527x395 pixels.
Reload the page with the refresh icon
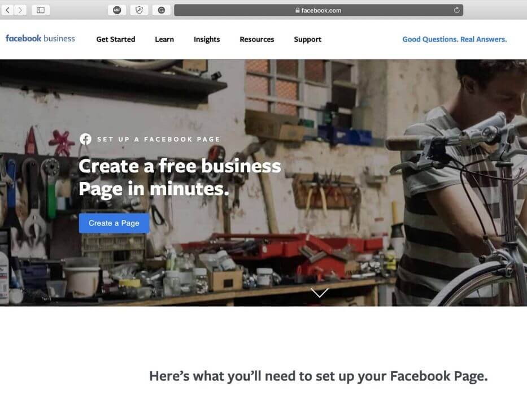pyautogui.click(x=456, y=10)
